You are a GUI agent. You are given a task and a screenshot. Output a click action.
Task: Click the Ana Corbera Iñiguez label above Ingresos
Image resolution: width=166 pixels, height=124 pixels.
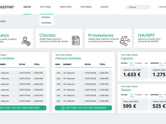point(129,55)
